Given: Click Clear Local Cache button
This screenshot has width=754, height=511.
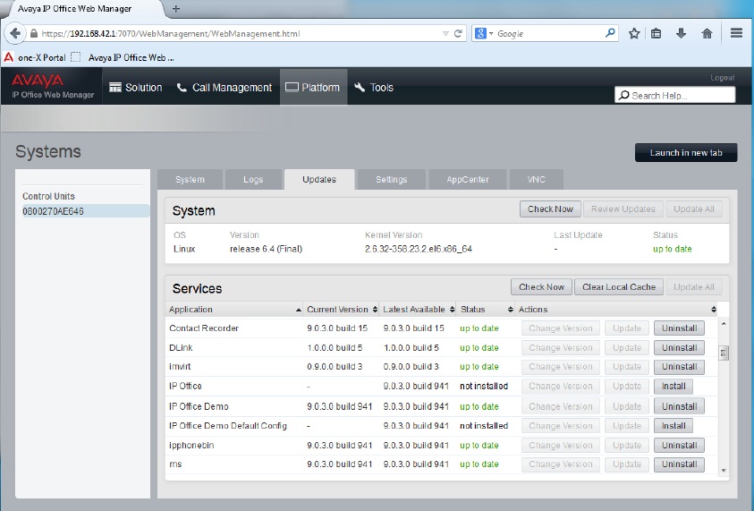Looking at the screenshot, I should point(619,286).
